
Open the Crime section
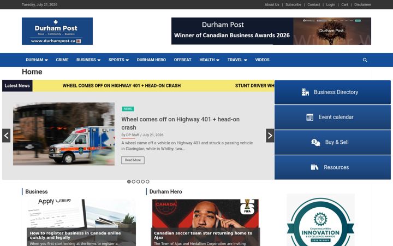62,60
